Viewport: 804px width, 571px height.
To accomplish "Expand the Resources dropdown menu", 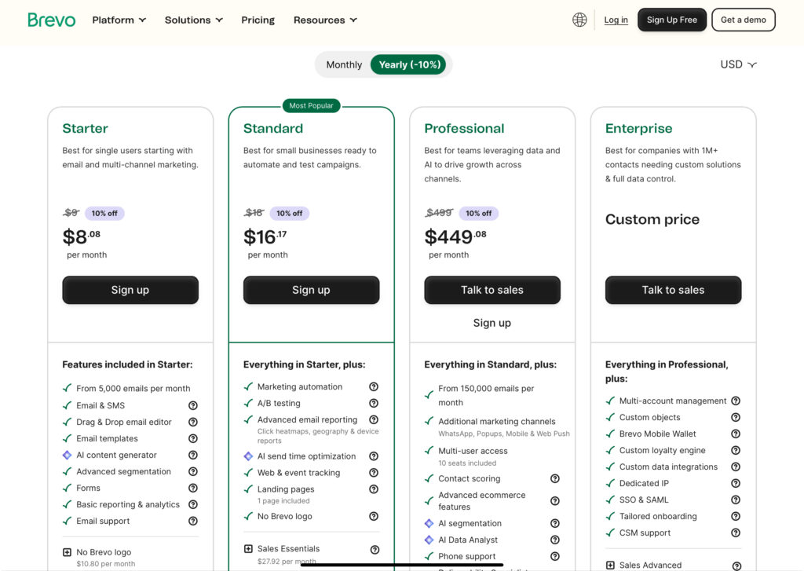I will pyautogui.click(x=325, y=20).
